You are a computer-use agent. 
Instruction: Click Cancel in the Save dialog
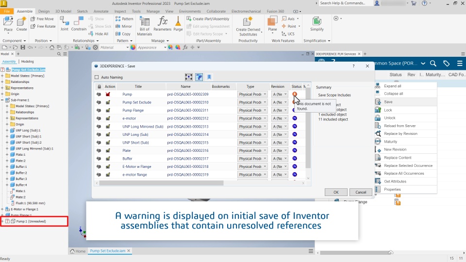pyautogui.click(x=361, y=192)
